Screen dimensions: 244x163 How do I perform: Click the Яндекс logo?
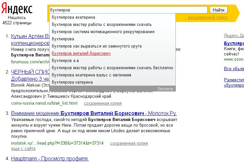17,8
